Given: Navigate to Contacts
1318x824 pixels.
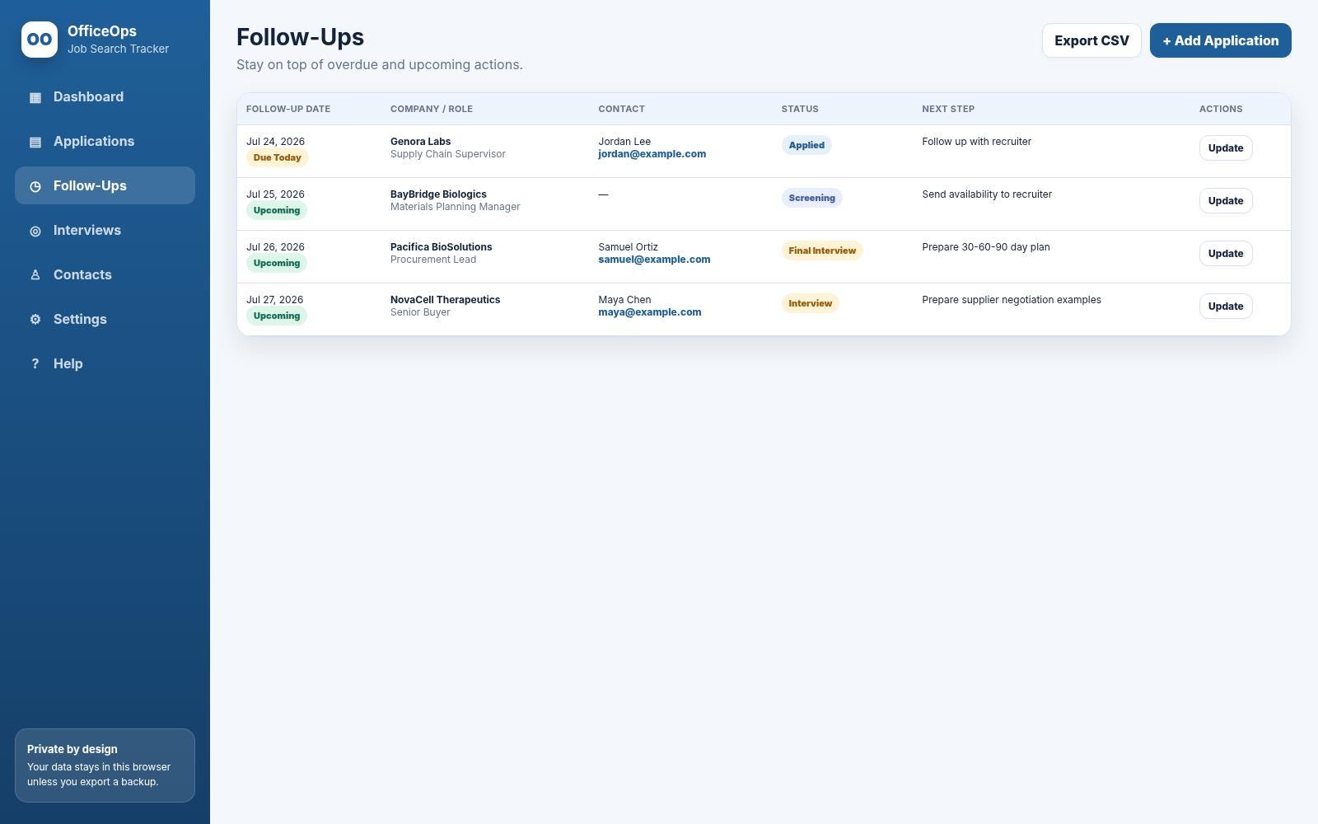Looking at the screenshot, I should [105, 275].
